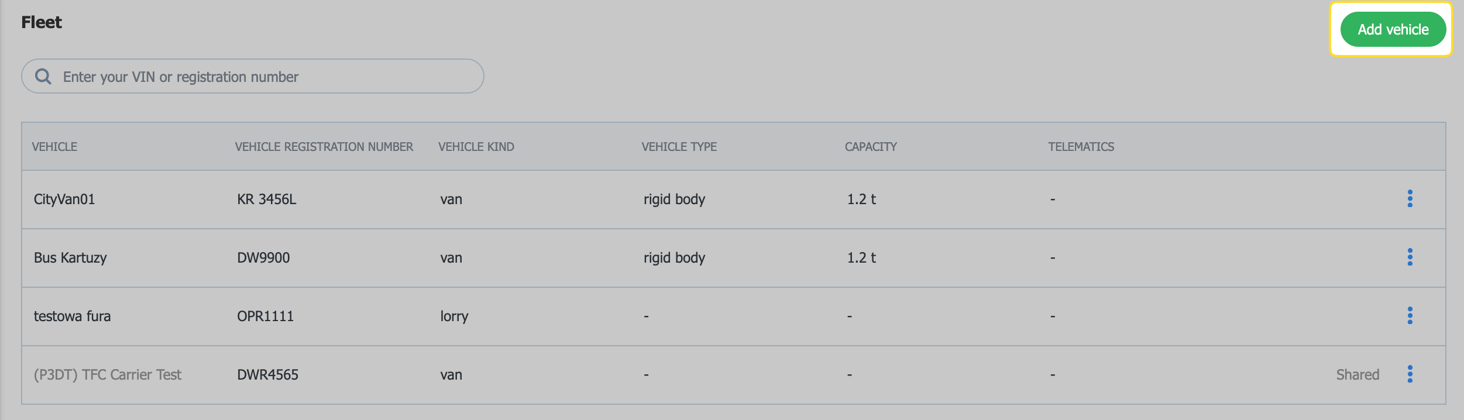1464x420 pixels.
Task: Click registration number DWR4565
Action: 267,375
